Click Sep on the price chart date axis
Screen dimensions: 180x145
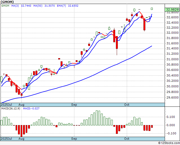[74, 105]
